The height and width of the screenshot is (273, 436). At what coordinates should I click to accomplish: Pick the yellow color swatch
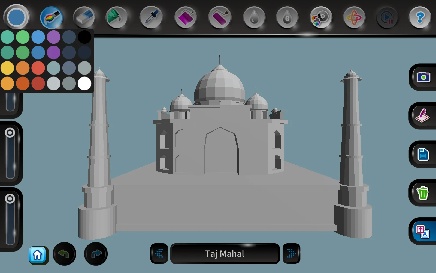pos(7,68)
